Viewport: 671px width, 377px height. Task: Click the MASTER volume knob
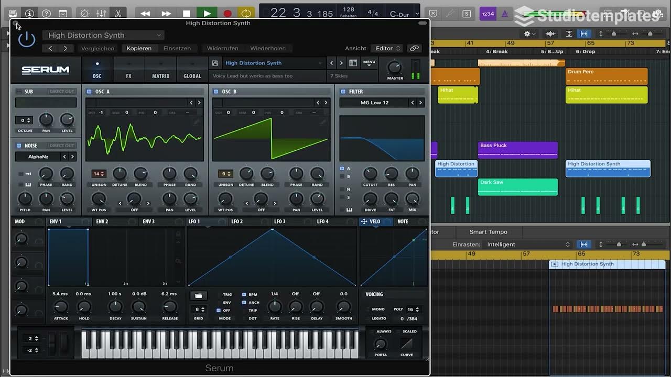[x=394, y=67]
